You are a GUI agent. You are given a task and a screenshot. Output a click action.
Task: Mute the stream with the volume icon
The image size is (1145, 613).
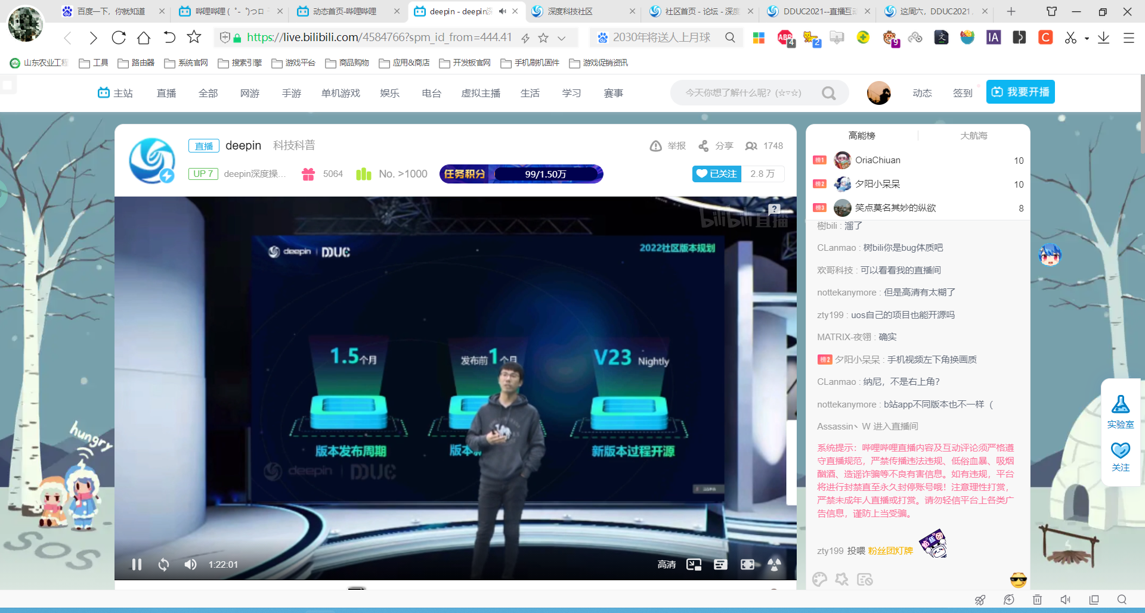[190, 564]
